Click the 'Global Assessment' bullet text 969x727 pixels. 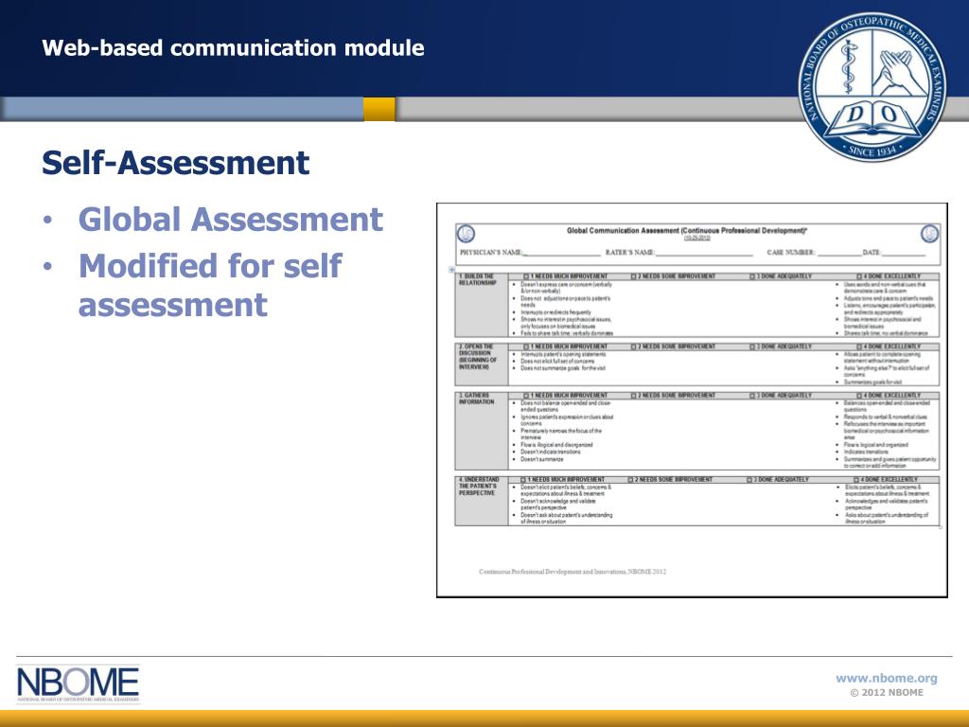tap(231, 220)
